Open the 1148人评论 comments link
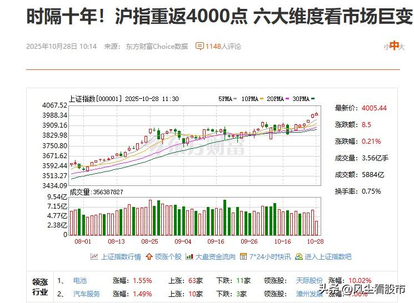 coord(223,47)
